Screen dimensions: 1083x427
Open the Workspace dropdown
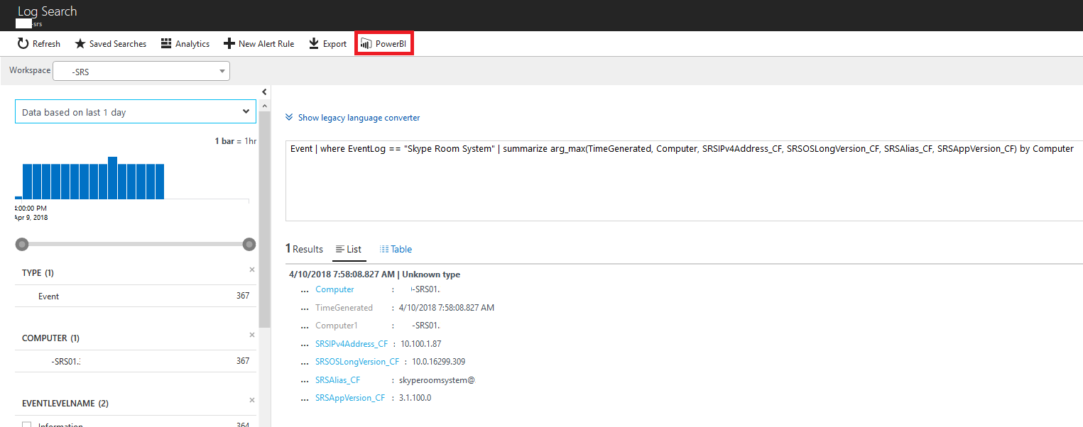pos(141,71)
